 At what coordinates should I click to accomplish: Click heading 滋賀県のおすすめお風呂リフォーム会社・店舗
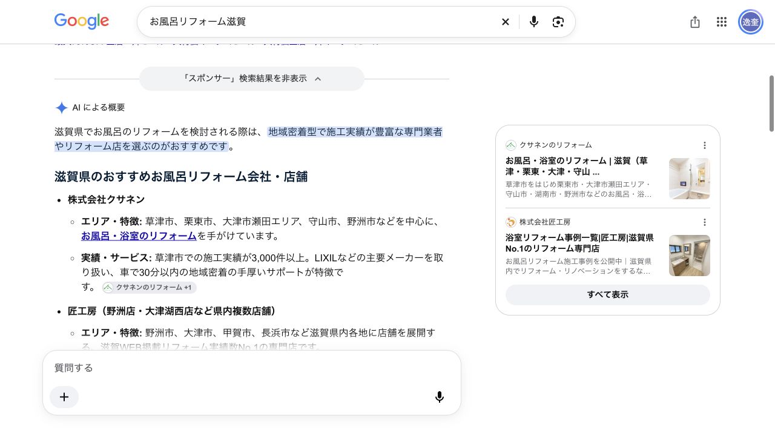point(181,177)
